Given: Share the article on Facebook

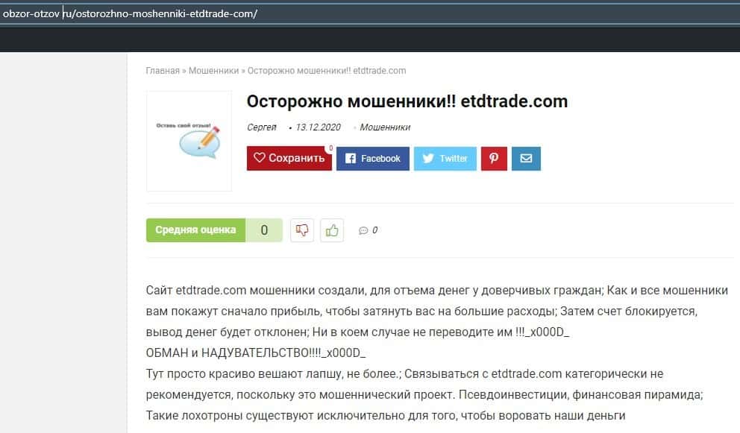Looking at the screenshot, I should pos(373,158).
